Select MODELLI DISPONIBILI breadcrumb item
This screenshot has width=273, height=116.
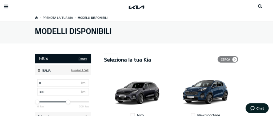[x=93, y=18]
